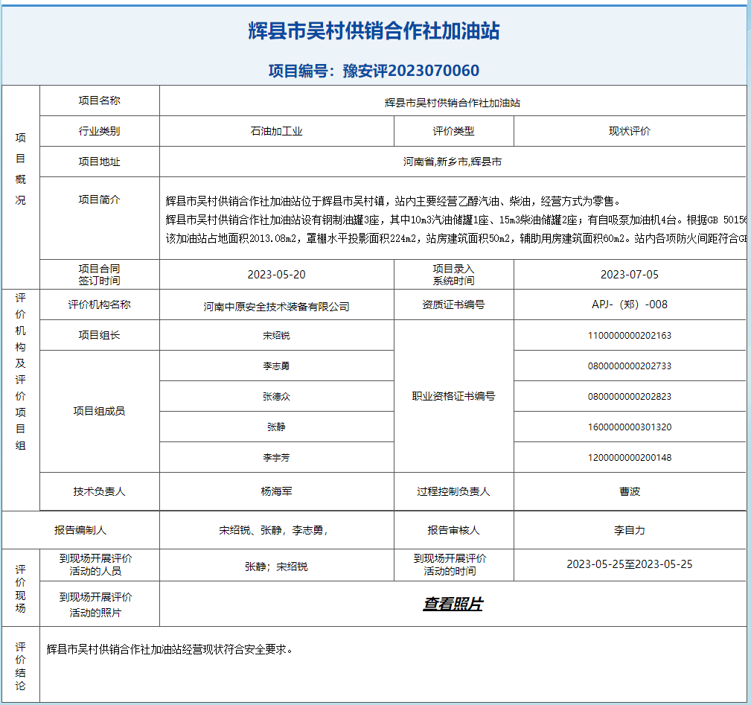Viewport: 751px width, 705px height.
Task: Click the 职业资格证书编号 label cell
Action: [453, 396]
